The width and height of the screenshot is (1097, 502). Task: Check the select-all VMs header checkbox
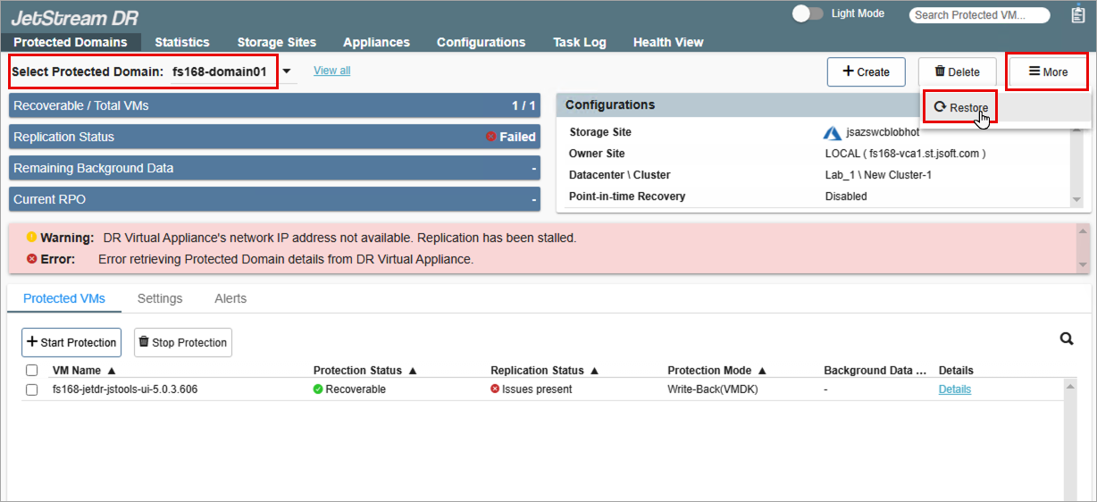tap(32, 371)
